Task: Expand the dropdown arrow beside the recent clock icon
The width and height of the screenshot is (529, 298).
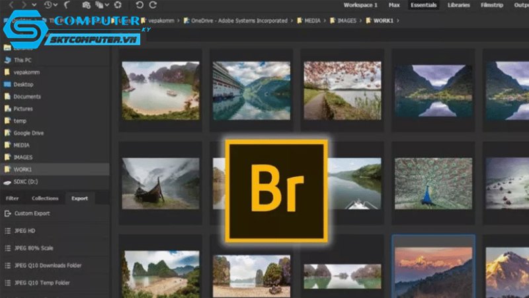Action: point(56,5)
